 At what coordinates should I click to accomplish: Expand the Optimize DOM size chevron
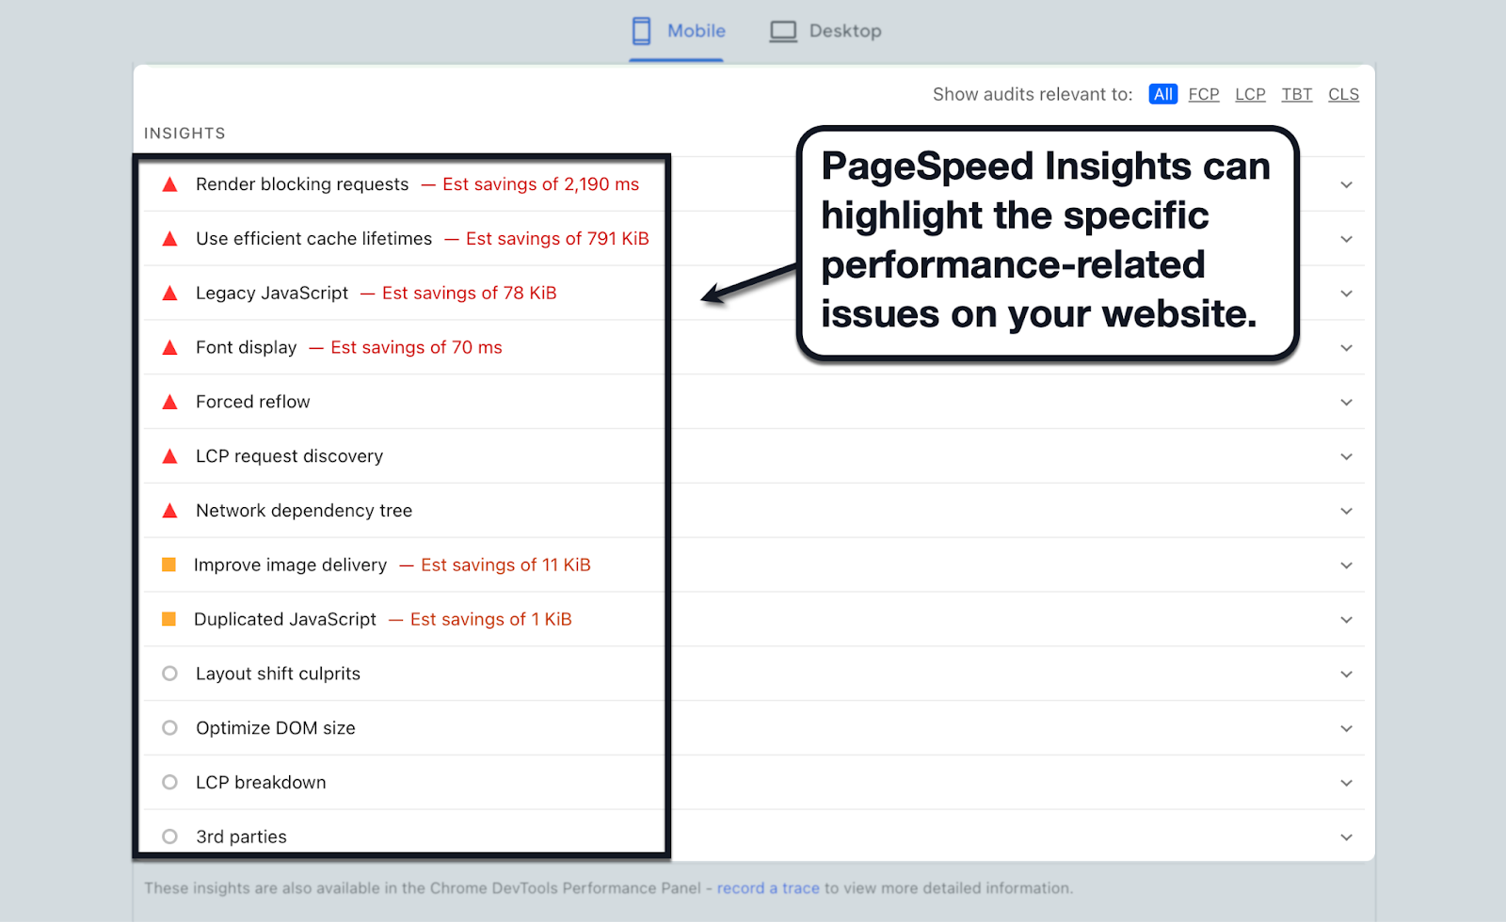[1347, 729]
